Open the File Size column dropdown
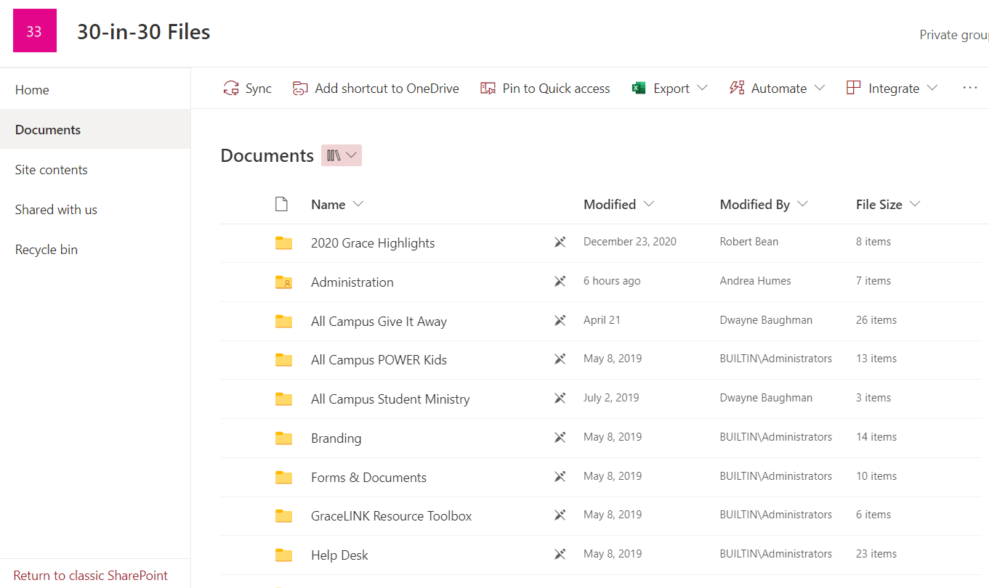Image resolution: width=989 pixels, height=588 pixels. tap(915, 204)
